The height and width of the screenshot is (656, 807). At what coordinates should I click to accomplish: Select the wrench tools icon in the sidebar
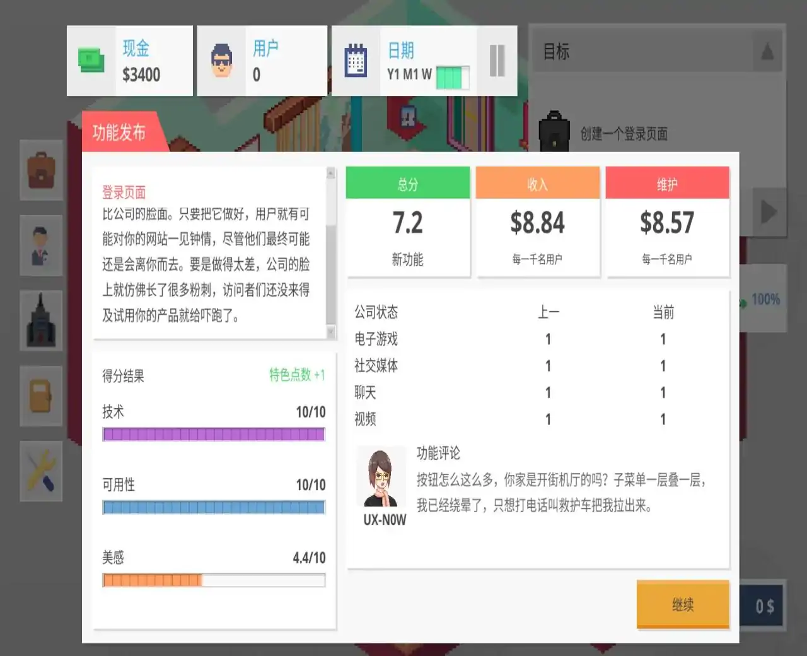(40, 472)
